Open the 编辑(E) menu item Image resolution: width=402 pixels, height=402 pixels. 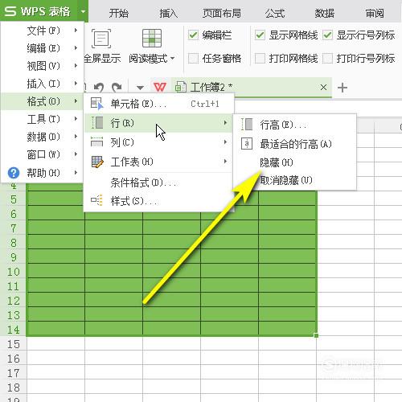43,48
